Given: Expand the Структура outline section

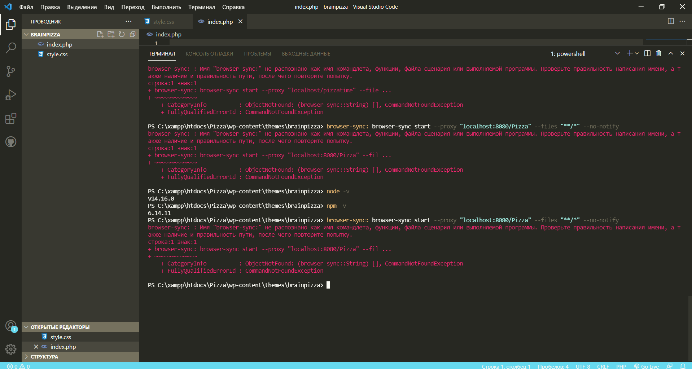Looking at the screenshot, I should pyautogui.click(x=80, y=356).
